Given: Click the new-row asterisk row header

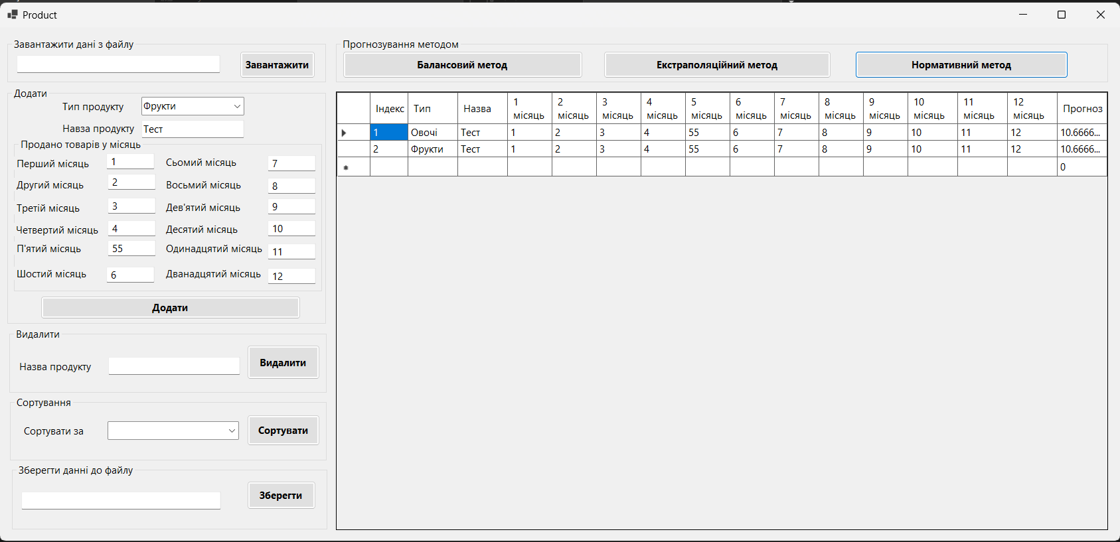Looking at the screenshot, I should [x=353, y=167].
